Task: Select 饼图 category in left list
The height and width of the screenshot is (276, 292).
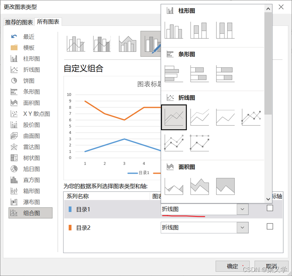Action: click(x=30, y=81)
